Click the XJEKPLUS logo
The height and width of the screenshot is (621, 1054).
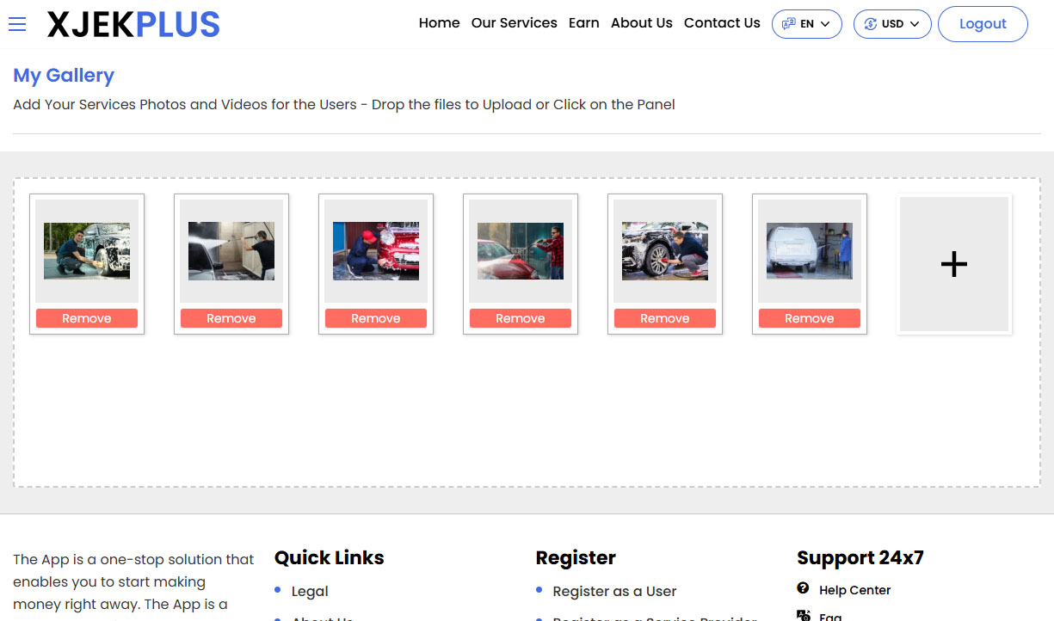tap(133, 24)
